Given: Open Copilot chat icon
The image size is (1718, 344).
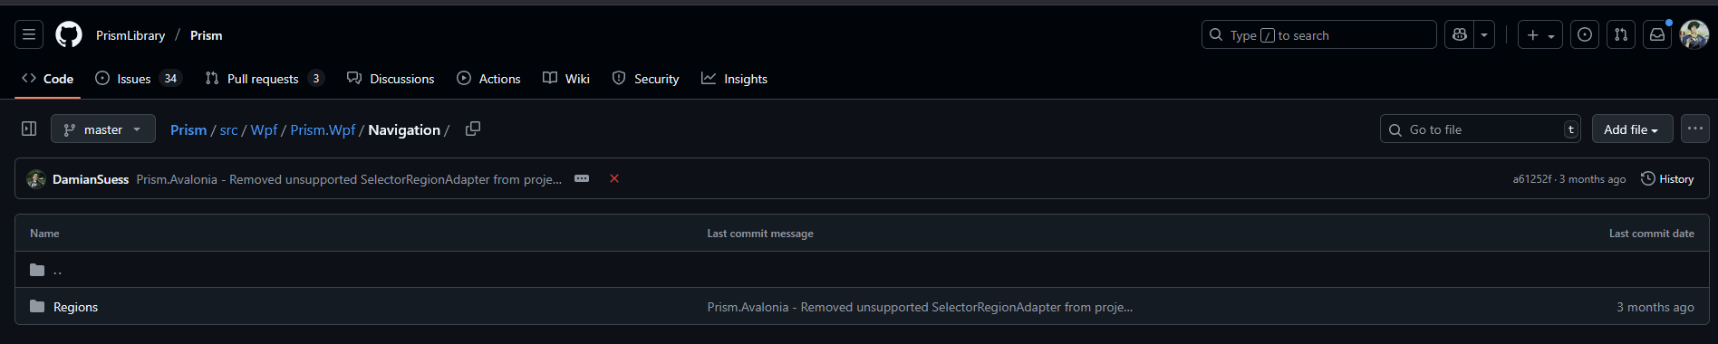Looking at the screenshot, I should [1459, 35].
